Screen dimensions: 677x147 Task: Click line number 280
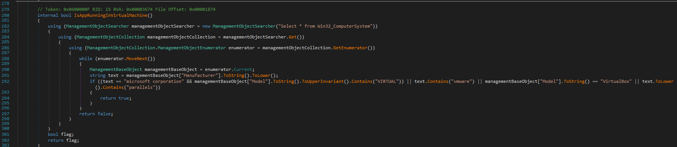(x=5, y=15)
